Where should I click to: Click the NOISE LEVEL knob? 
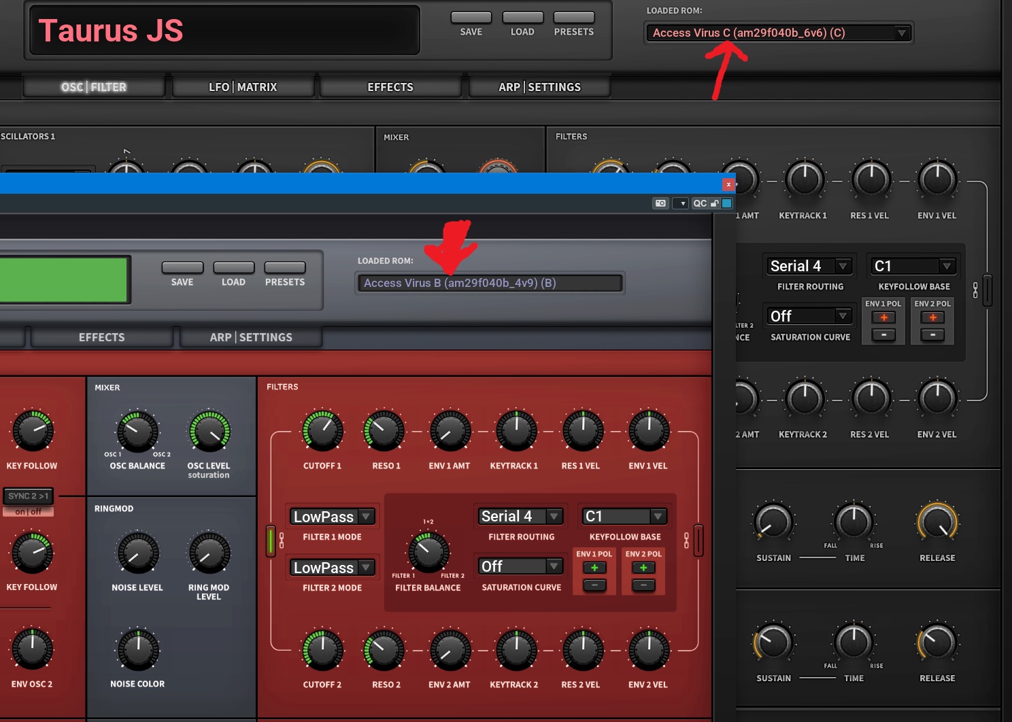coord(138,553)
